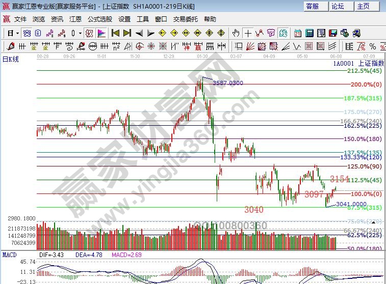Click the 3587.0300 peak price label

(228, 82)
